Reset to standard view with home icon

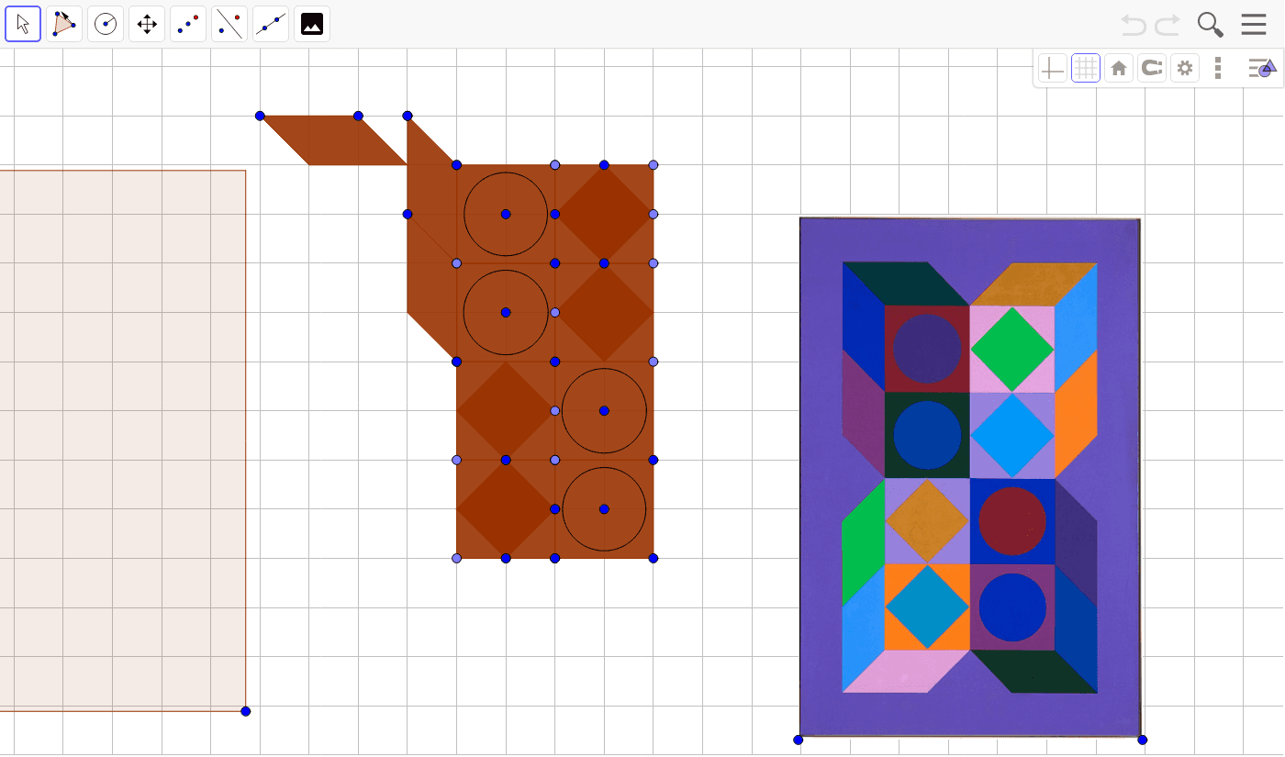1119,68
